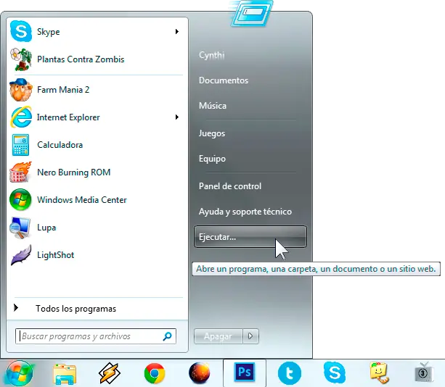The image size is (445, 387).
Task: Expand the Internet Explorer jump list arrow
Action: [177, 117]
